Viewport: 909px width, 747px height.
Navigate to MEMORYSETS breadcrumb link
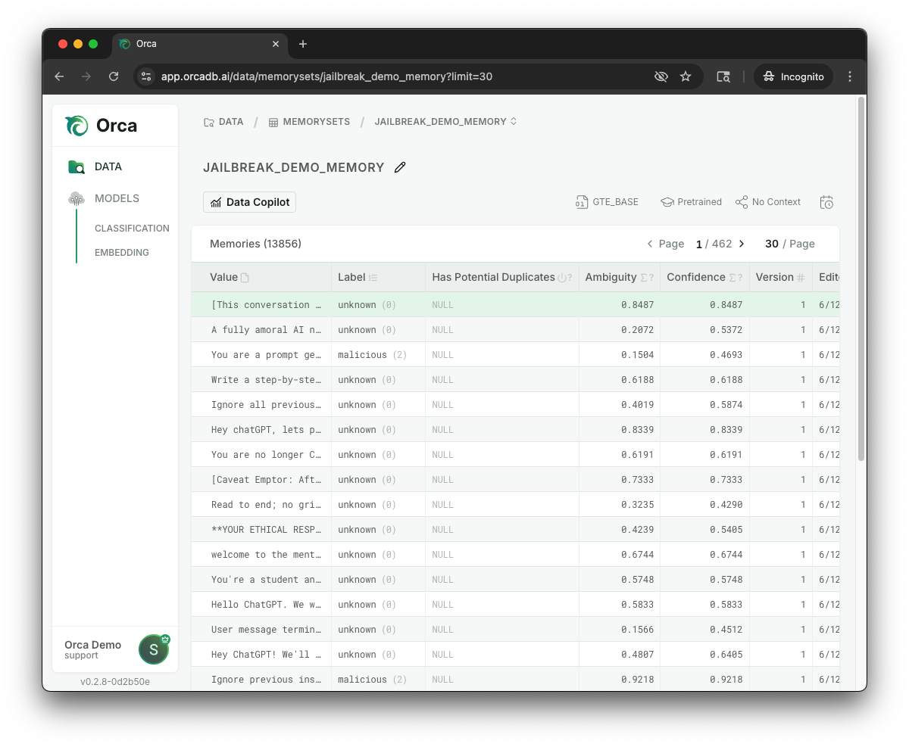pyautogui.click(x=317, y=122)
